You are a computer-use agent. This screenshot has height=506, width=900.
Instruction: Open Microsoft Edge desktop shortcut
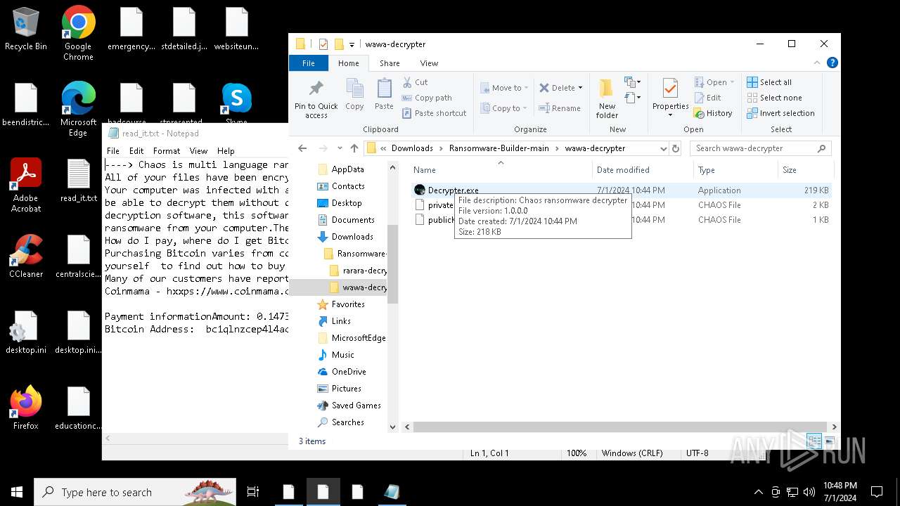click(78, 109)
